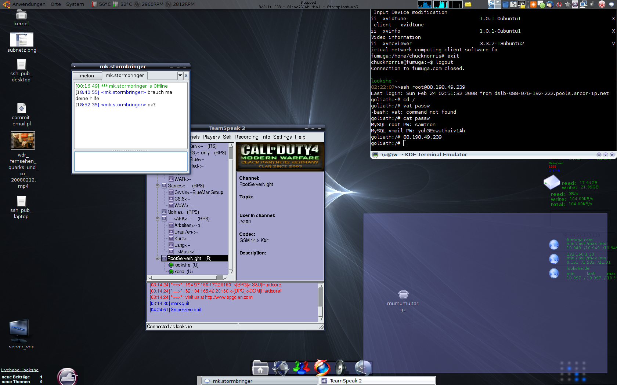This screenshot has height=385, width=617.
Task: Click the orange starburst tray icon
Action: (x=533, y=4)
